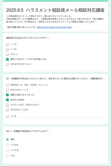
Task: Tick 弊社営業からの紹介 checkbox
Action: pyautogui.click(x=7, y=110)
